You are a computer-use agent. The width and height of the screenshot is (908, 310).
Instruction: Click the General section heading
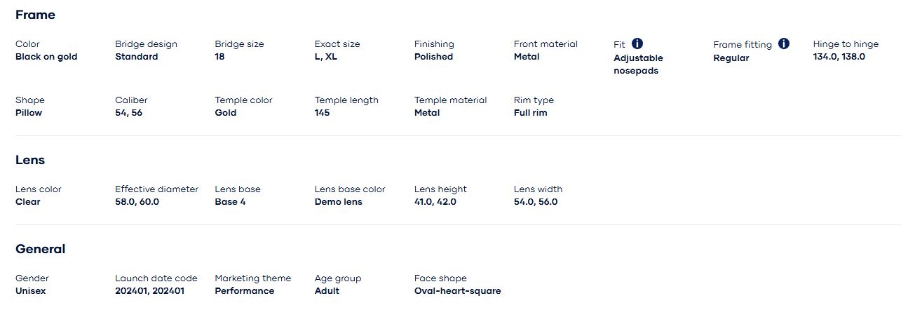tap(40, 249)
